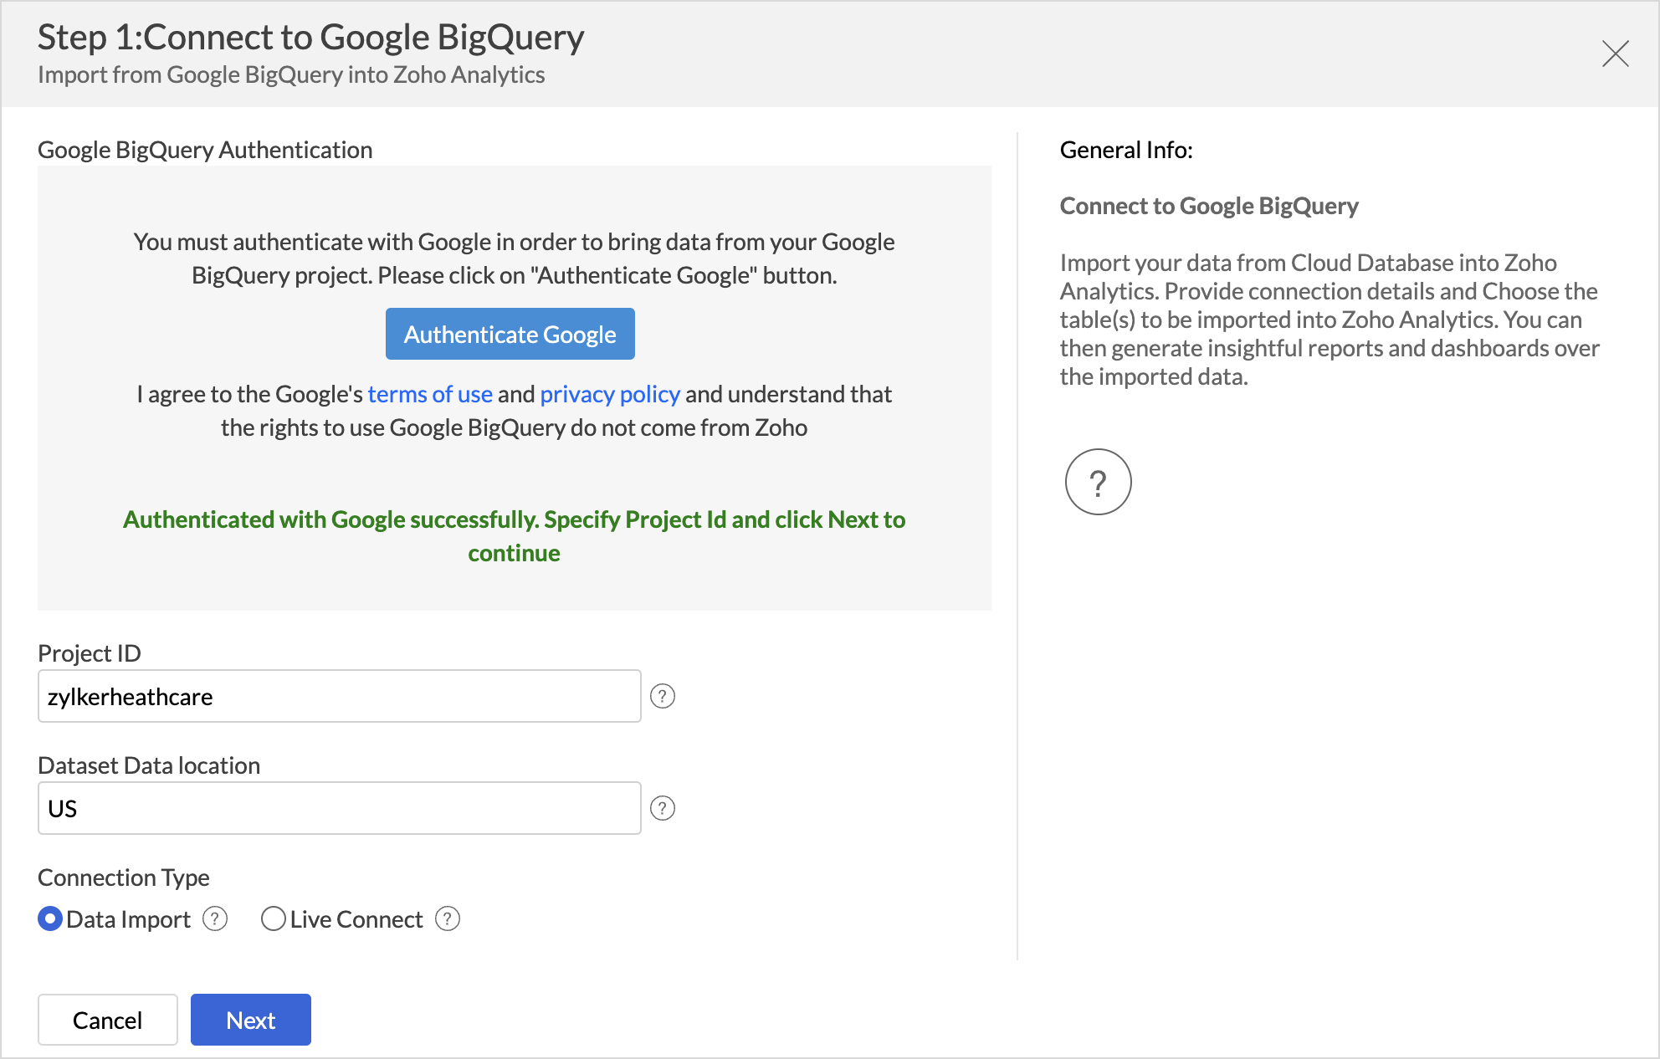
Task: Click the large General Info help icon
Action: (x=1098, y=482)
